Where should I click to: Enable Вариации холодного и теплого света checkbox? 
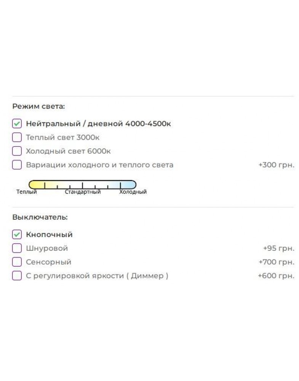click(17, 165)
